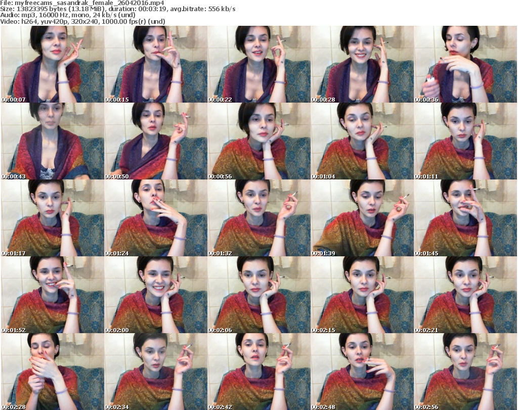Open the frame marked 00:01:32
The height and width of the screenshot is (410, 518).
coord(259,218)
